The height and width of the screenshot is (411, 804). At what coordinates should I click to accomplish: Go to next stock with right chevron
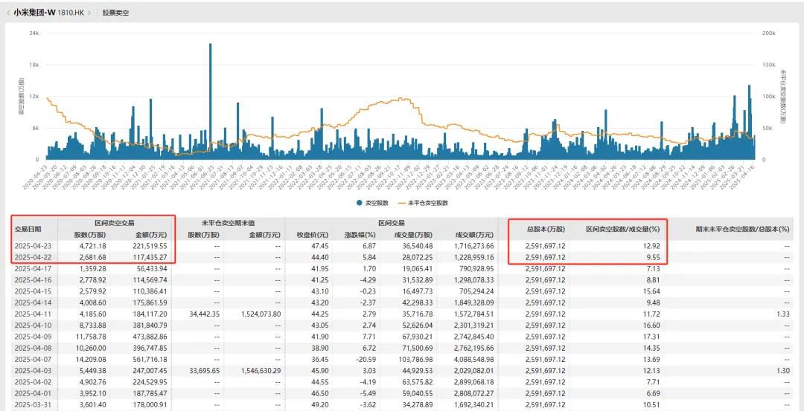point(90,13)
